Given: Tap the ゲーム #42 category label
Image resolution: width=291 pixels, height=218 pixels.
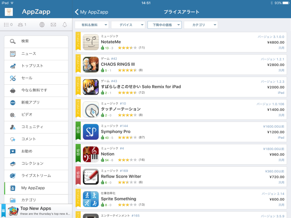Looking at the screenshot, I should [x=109, y=58].
